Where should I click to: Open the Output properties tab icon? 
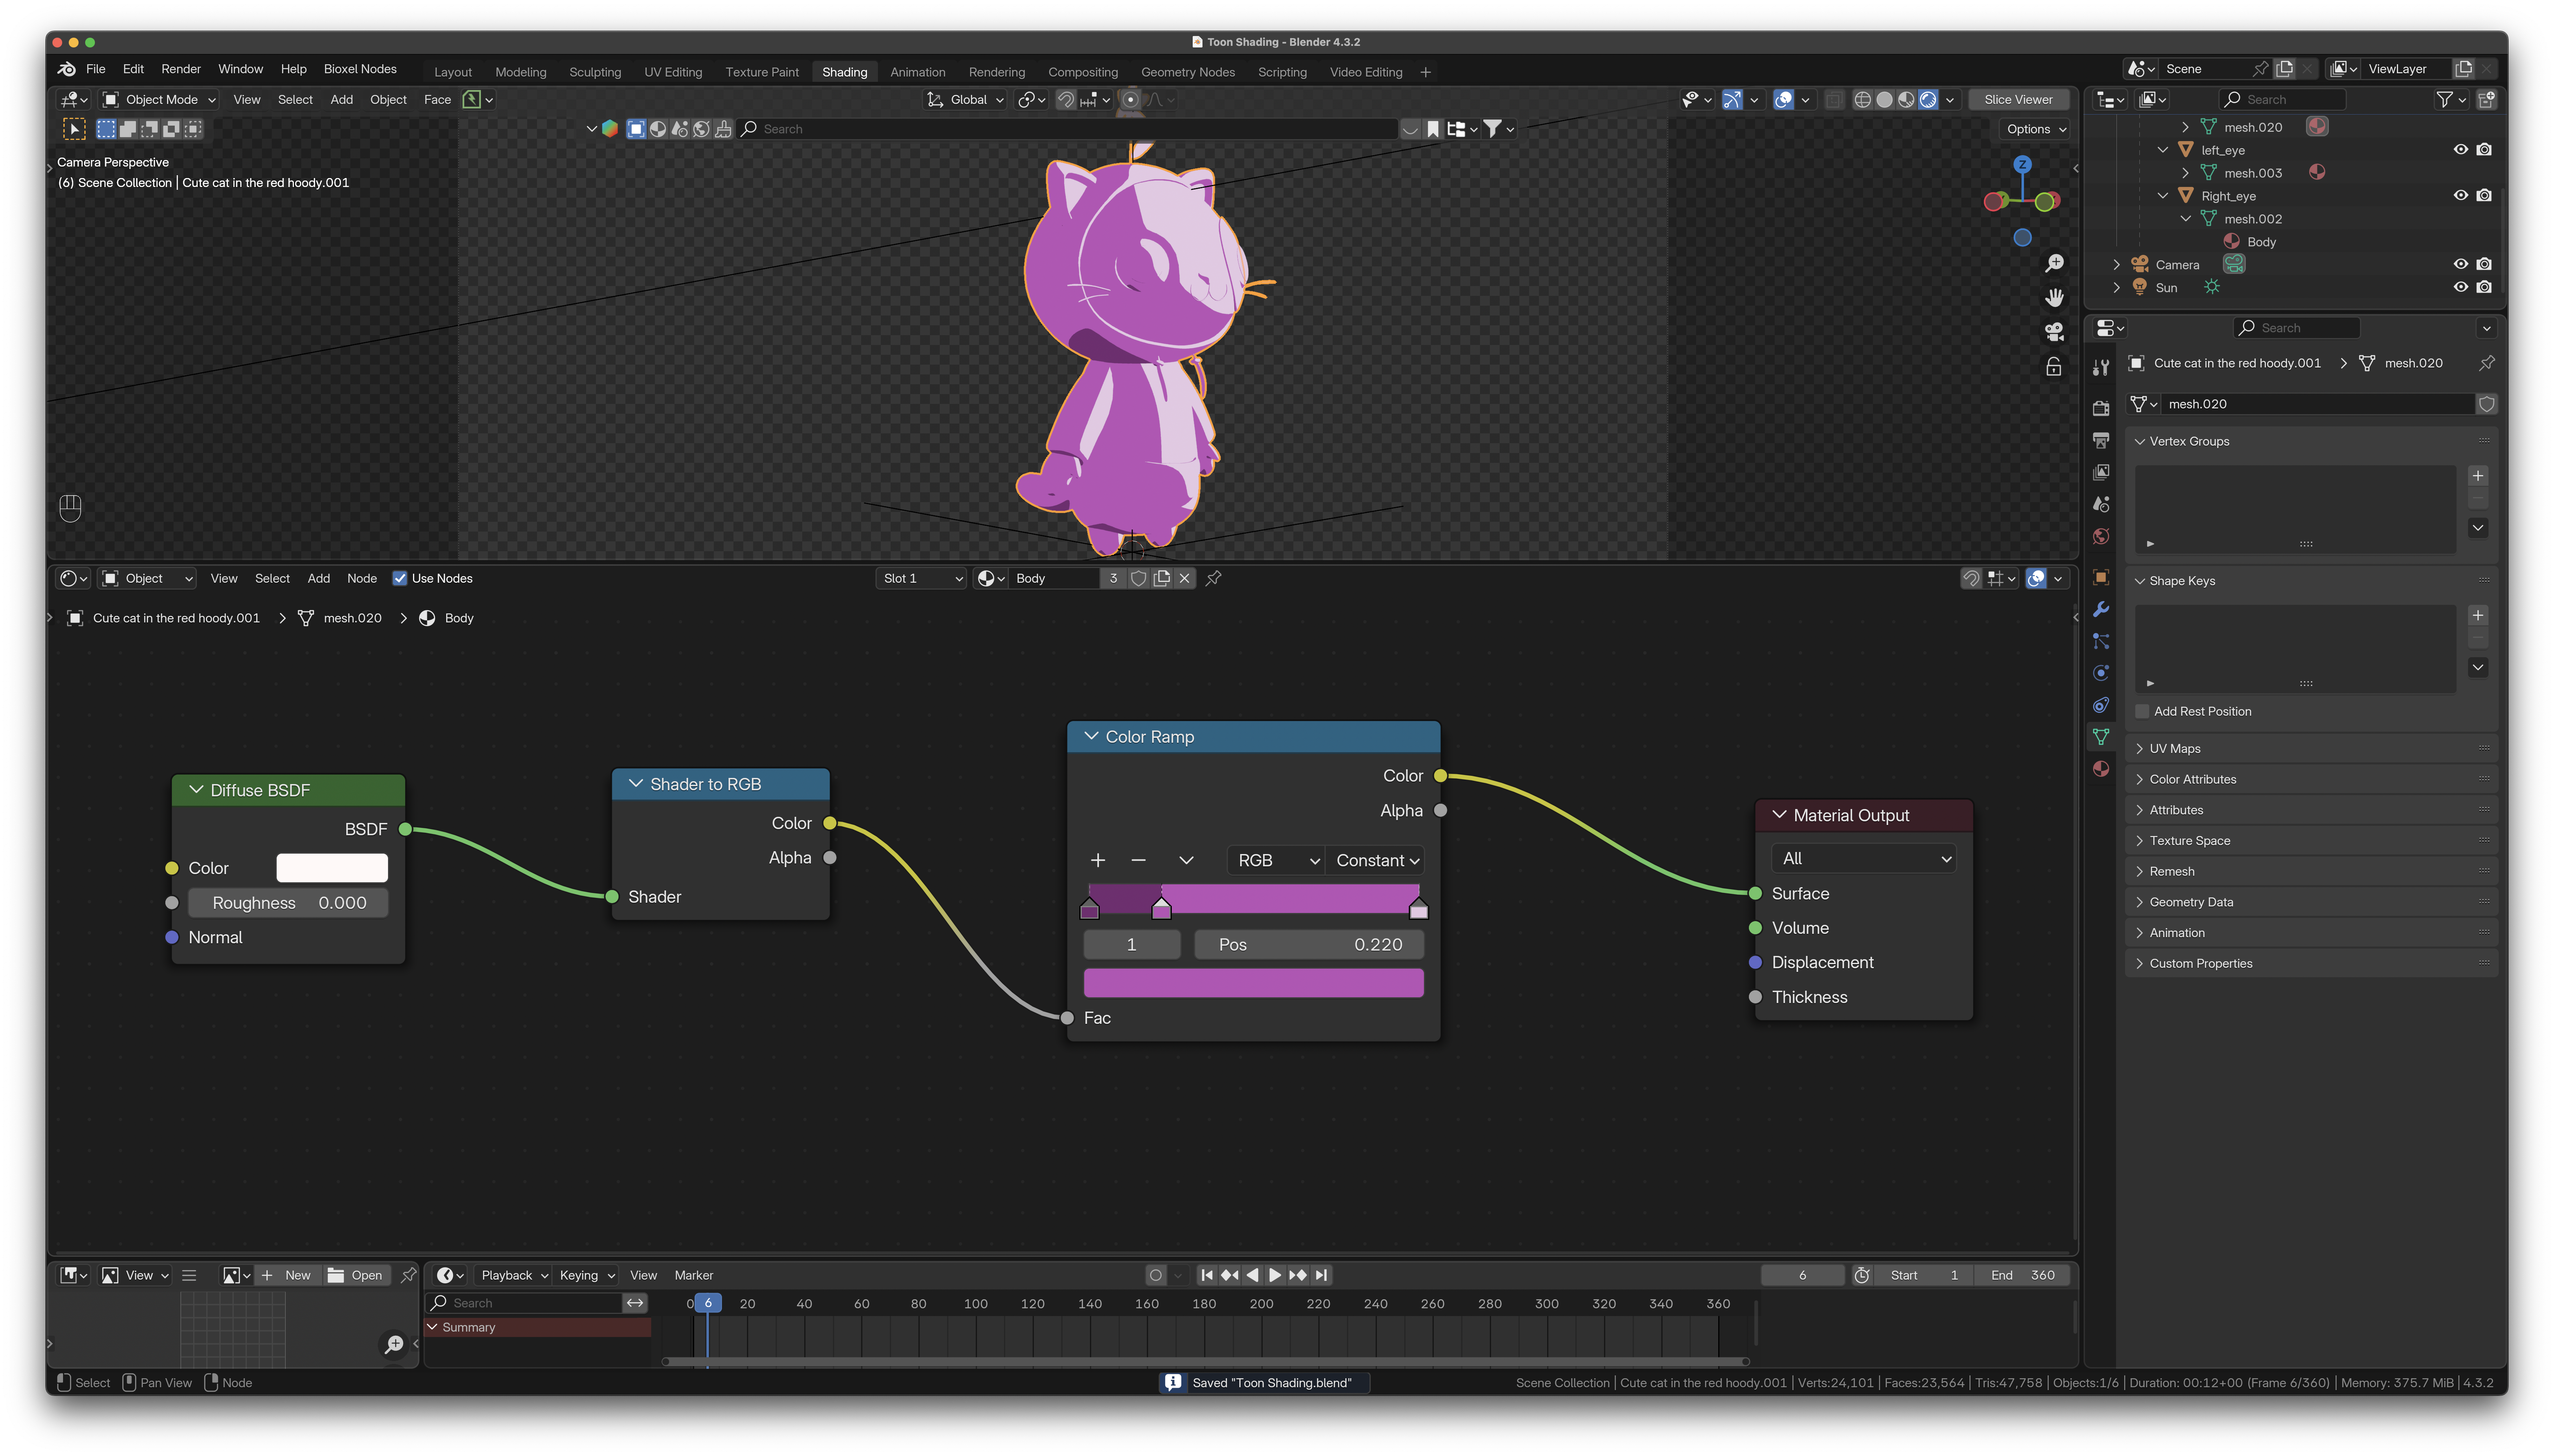(2101, 440)
